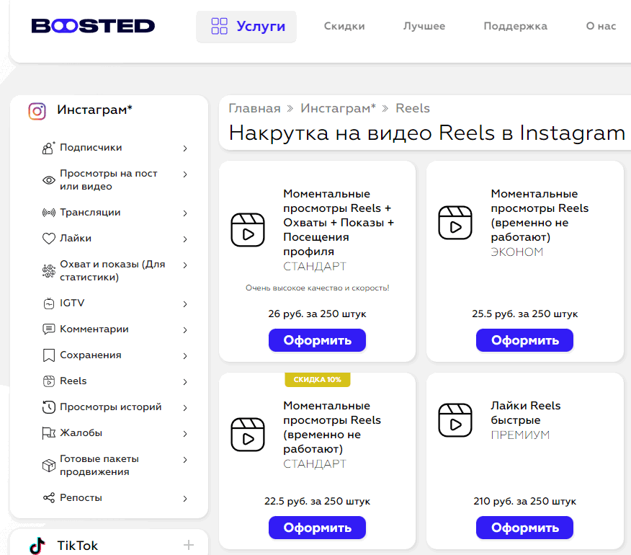Click the TikTok logo icon
This screenshot has height=555, width=631.
tap(37, 546)
